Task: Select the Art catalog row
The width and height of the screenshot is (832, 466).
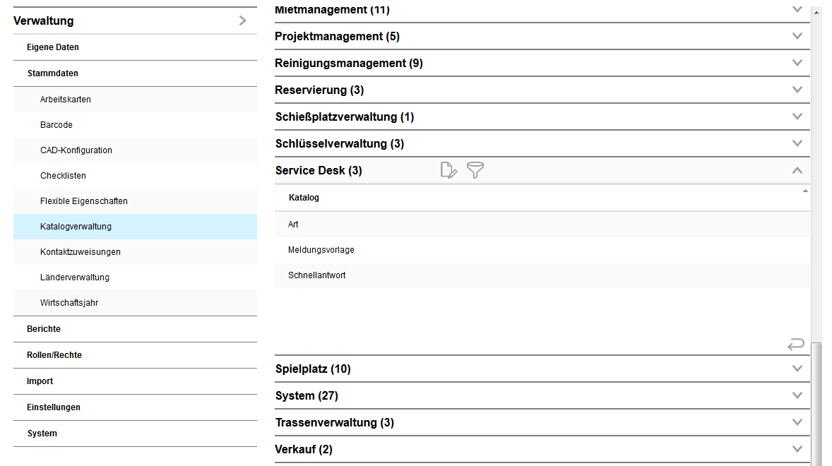Action: pyautogui.click(x=294, y=225)
